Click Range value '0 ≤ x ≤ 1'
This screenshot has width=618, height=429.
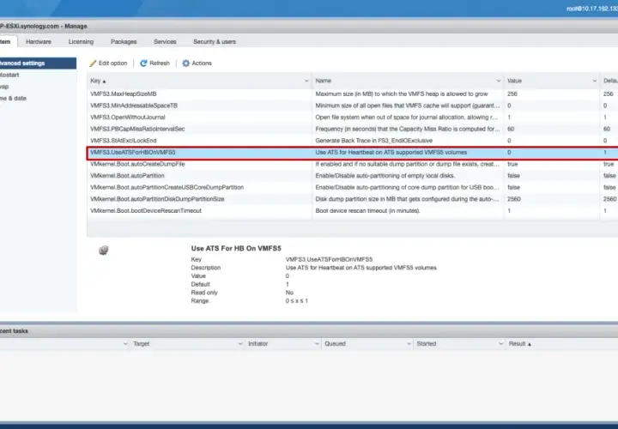(297, 301)
